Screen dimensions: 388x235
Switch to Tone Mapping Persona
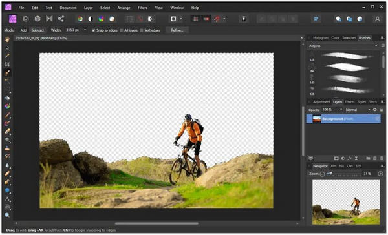[49, 19]
